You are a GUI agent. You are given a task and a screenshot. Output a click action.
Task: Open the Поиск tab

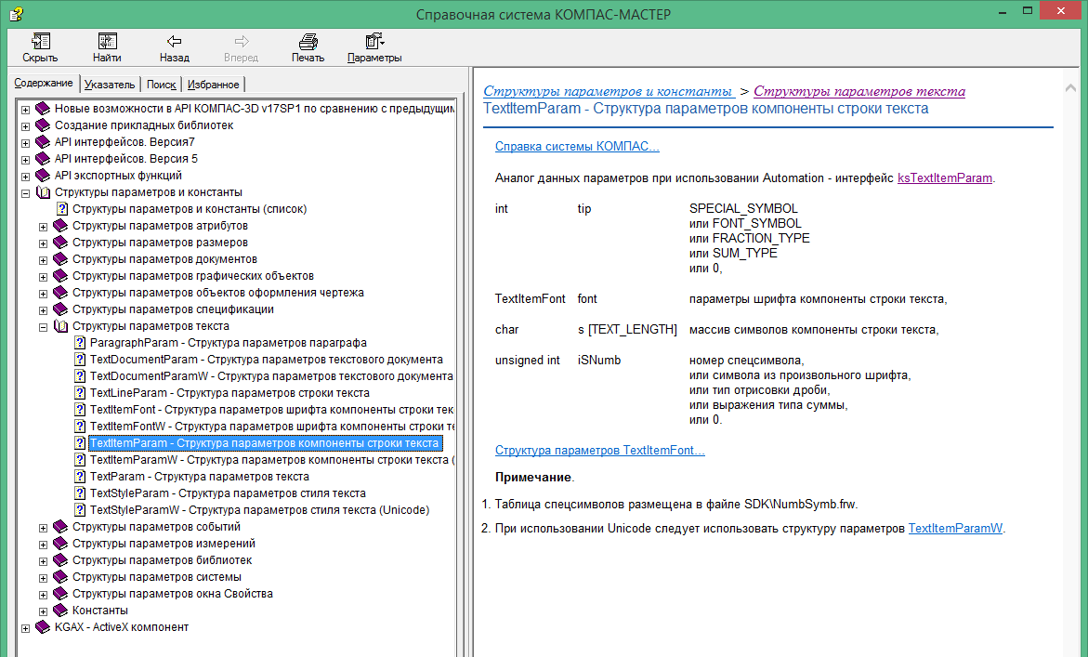[161, 85]
